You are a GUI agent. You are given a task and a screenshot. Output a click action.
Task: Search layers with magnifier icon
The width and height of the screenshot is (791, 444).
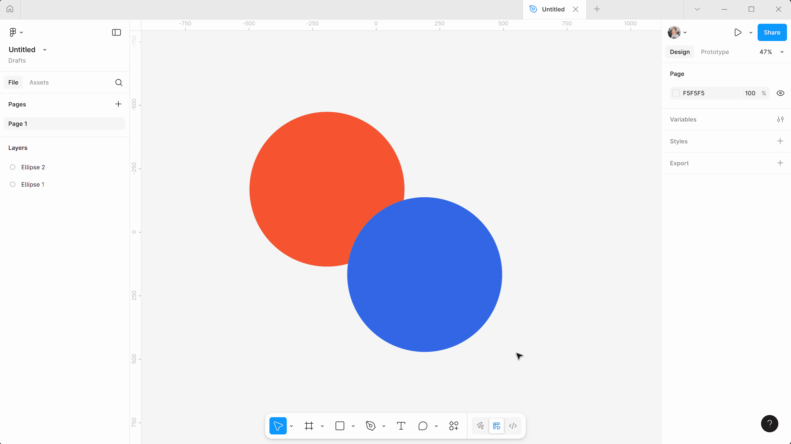click(x=119, y=82)
